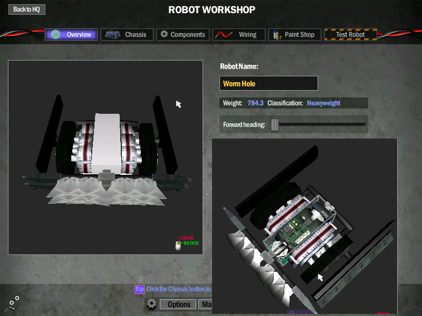Click the red wire icon
The height and width of the screenshot is (316, 422).
(223, 35)
